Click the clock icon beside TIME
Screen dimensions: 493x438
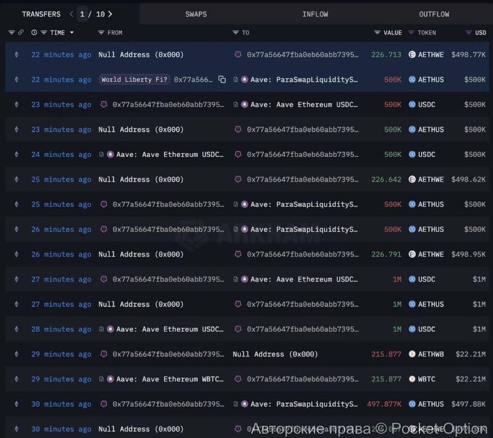pyautogui.click(x=34, y=33)
